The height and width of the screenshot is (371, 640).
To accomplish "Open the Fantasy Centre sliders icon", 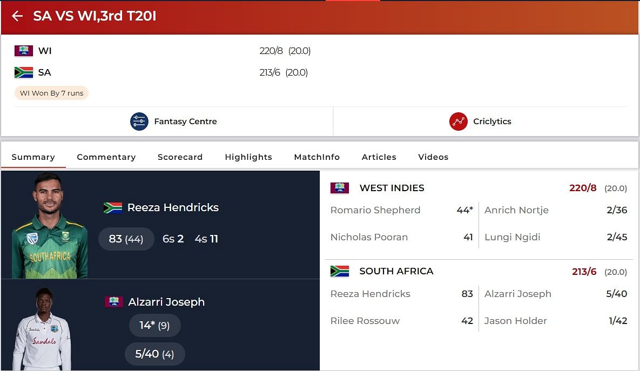I will 139,122.
